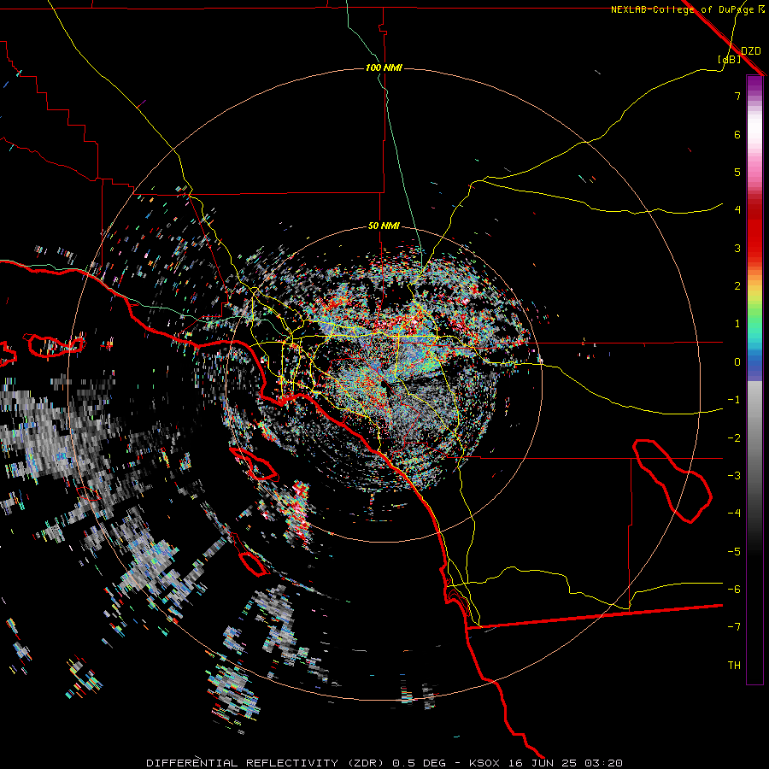The width and height of the screenshot is (769, 769).
Task: Click the Santa Catalina Island outline
Action: click(254, 463)
